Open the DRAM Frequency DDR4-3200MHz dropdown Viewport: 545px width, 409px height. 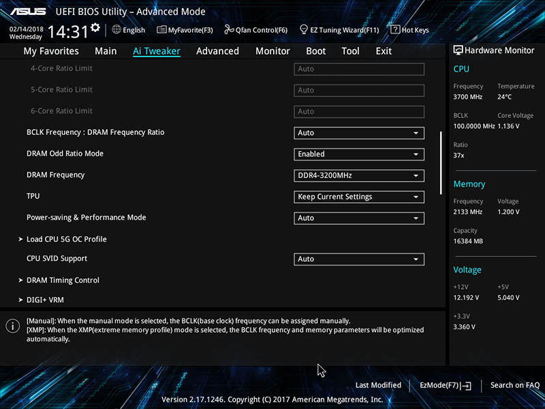(359, 176)
